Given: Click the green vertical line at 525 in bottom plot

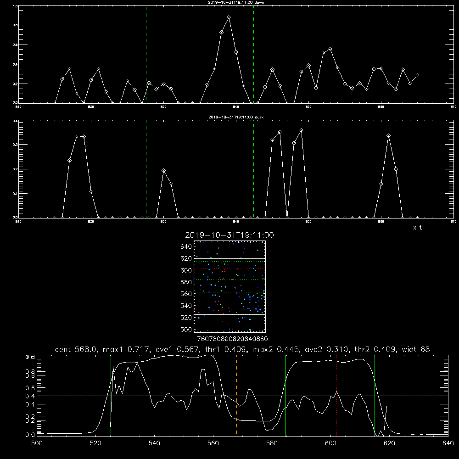Looking at the screenshot, I should pyautogui.click(x=111, y=395).
